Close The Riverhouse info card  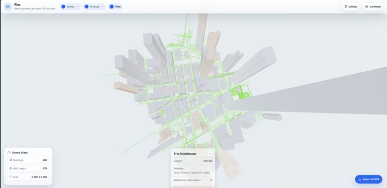click(210, 154)
